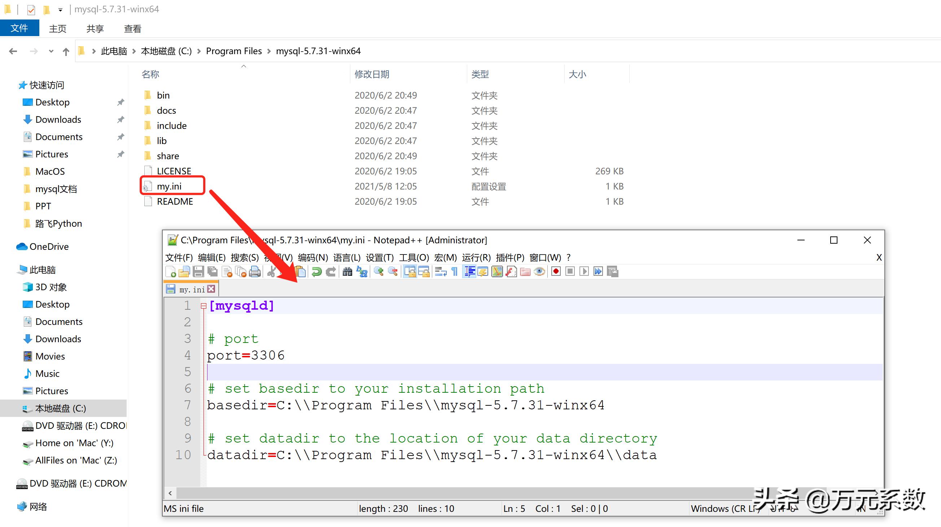The height and width of the screenshot is (527, 941).
Task: Play back the recorded macro
Action: 585,271
